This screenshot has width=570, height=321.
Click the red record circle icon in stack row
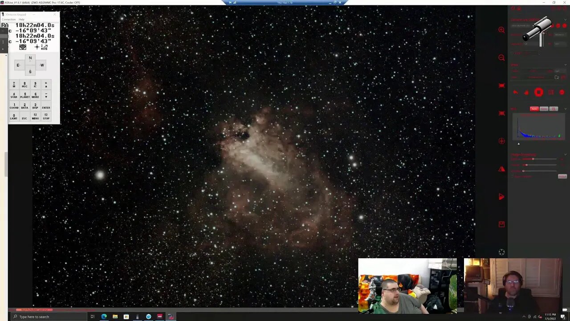pos(562,92)
